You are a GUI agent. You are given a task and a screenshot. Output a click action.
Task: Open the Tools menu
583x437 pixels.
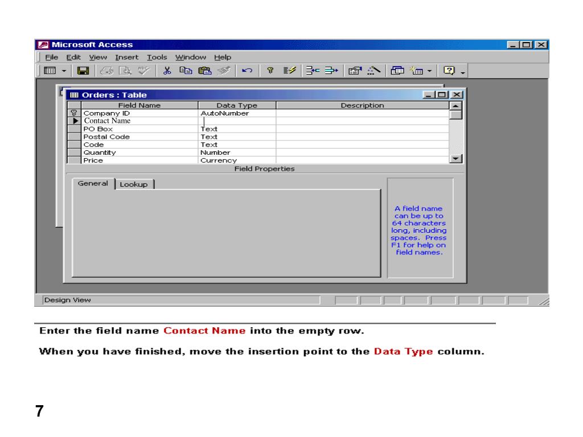[157, 57]
